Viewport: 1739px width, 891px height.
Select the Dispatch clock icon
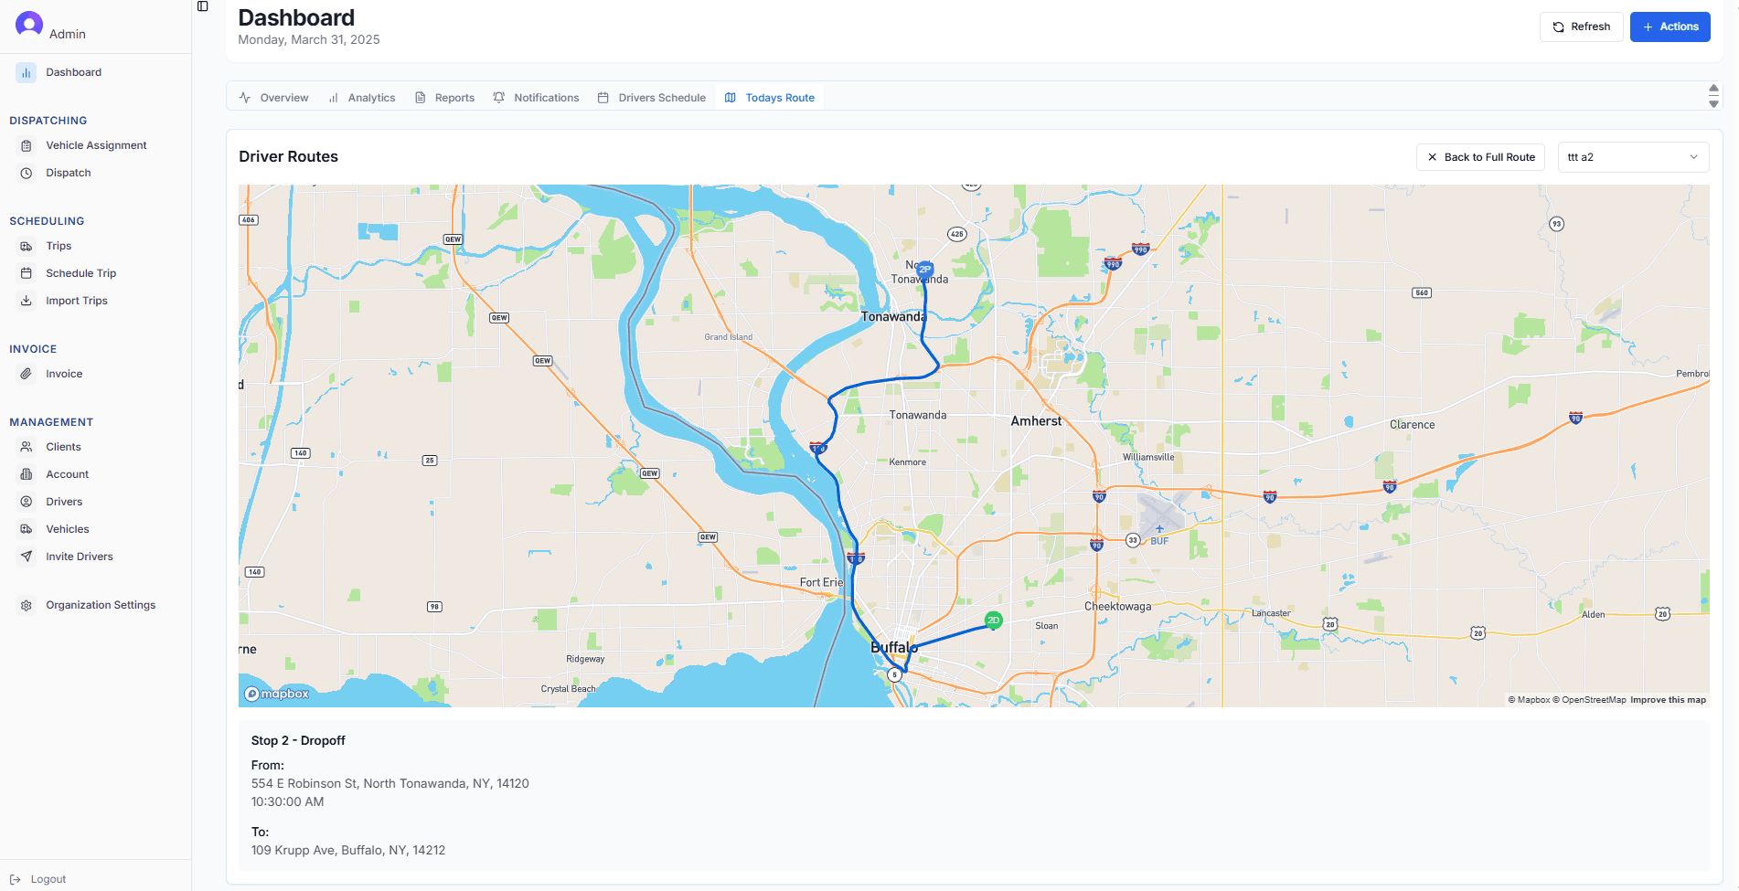(x=27, y=173)
